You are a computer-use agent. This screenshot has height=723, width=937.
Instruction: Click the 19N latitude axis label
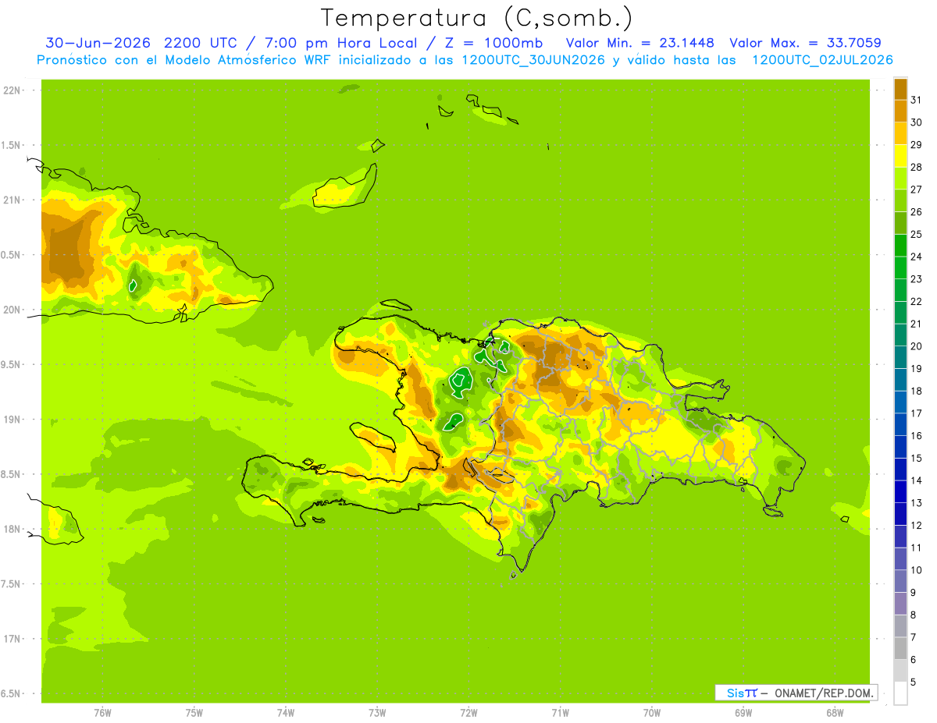[x=12, y=420]
